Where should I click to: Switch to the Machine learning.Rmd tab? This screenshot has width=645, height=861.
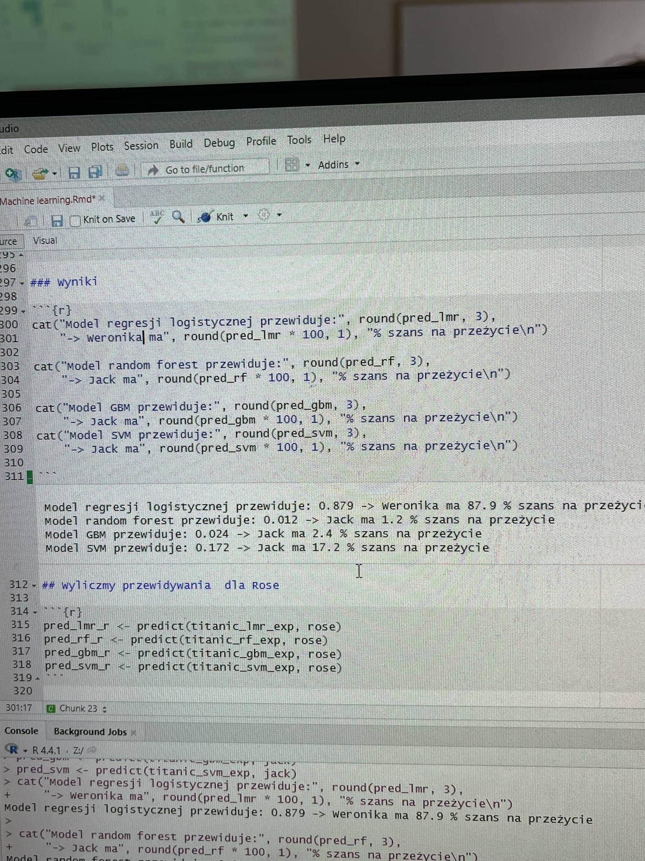point(48,200)
